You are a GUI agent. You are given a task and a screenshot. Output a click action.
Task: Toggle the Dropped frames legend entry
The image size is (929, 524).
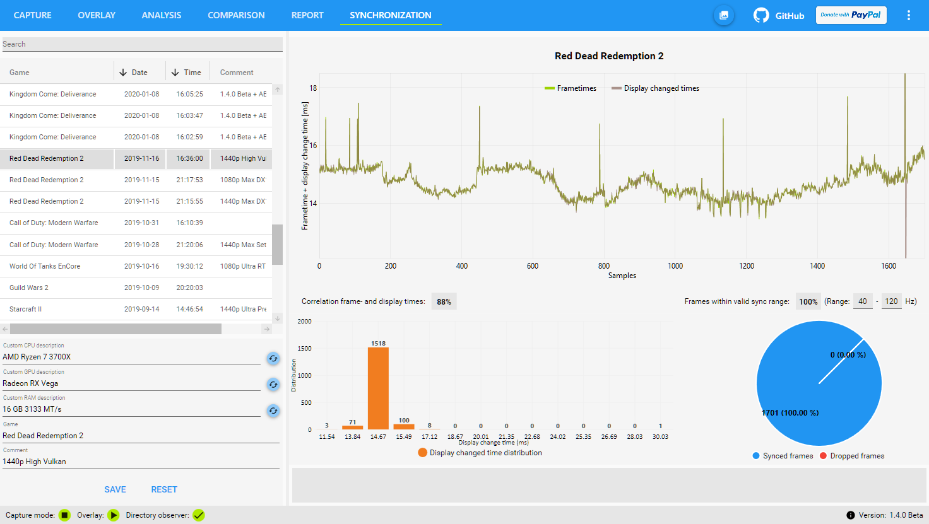click(x=852, y=456)
